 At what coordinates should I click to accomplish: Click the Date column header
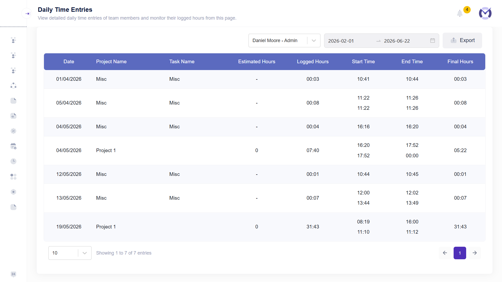coord(69,62)
